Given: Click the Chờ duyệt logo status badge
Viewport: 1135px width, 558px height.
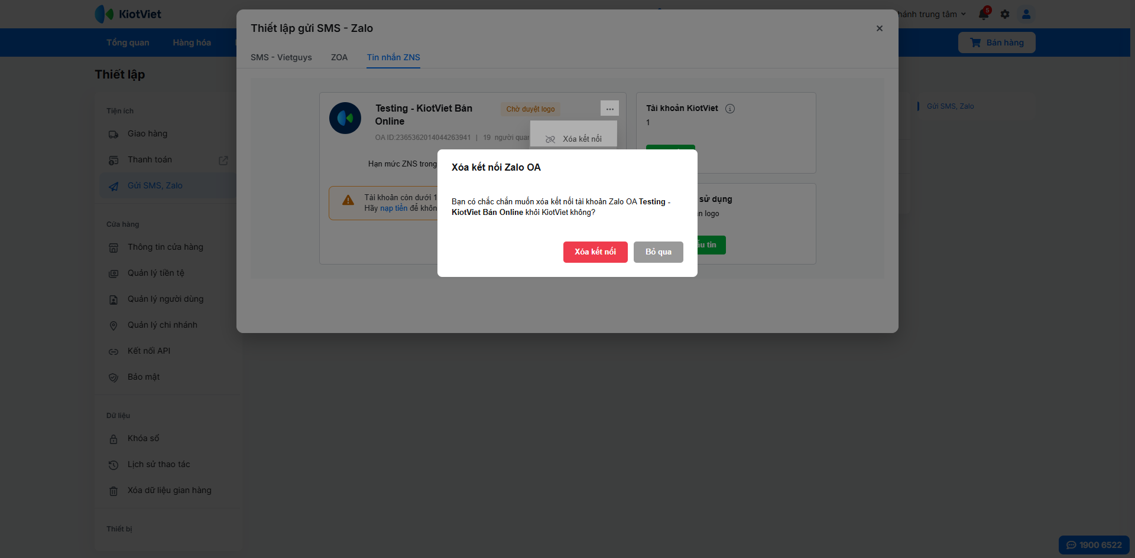Looking at the screenshot, I should [530, 109].
